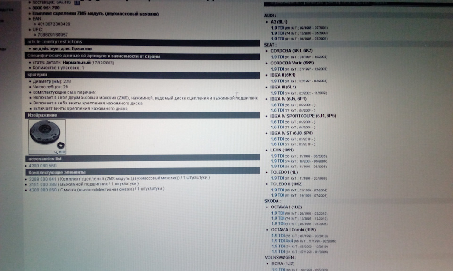453x271 pixels.
Task: Open 1.9 TDI link under IBIZA III (6L1)
Action: (277, 93)
